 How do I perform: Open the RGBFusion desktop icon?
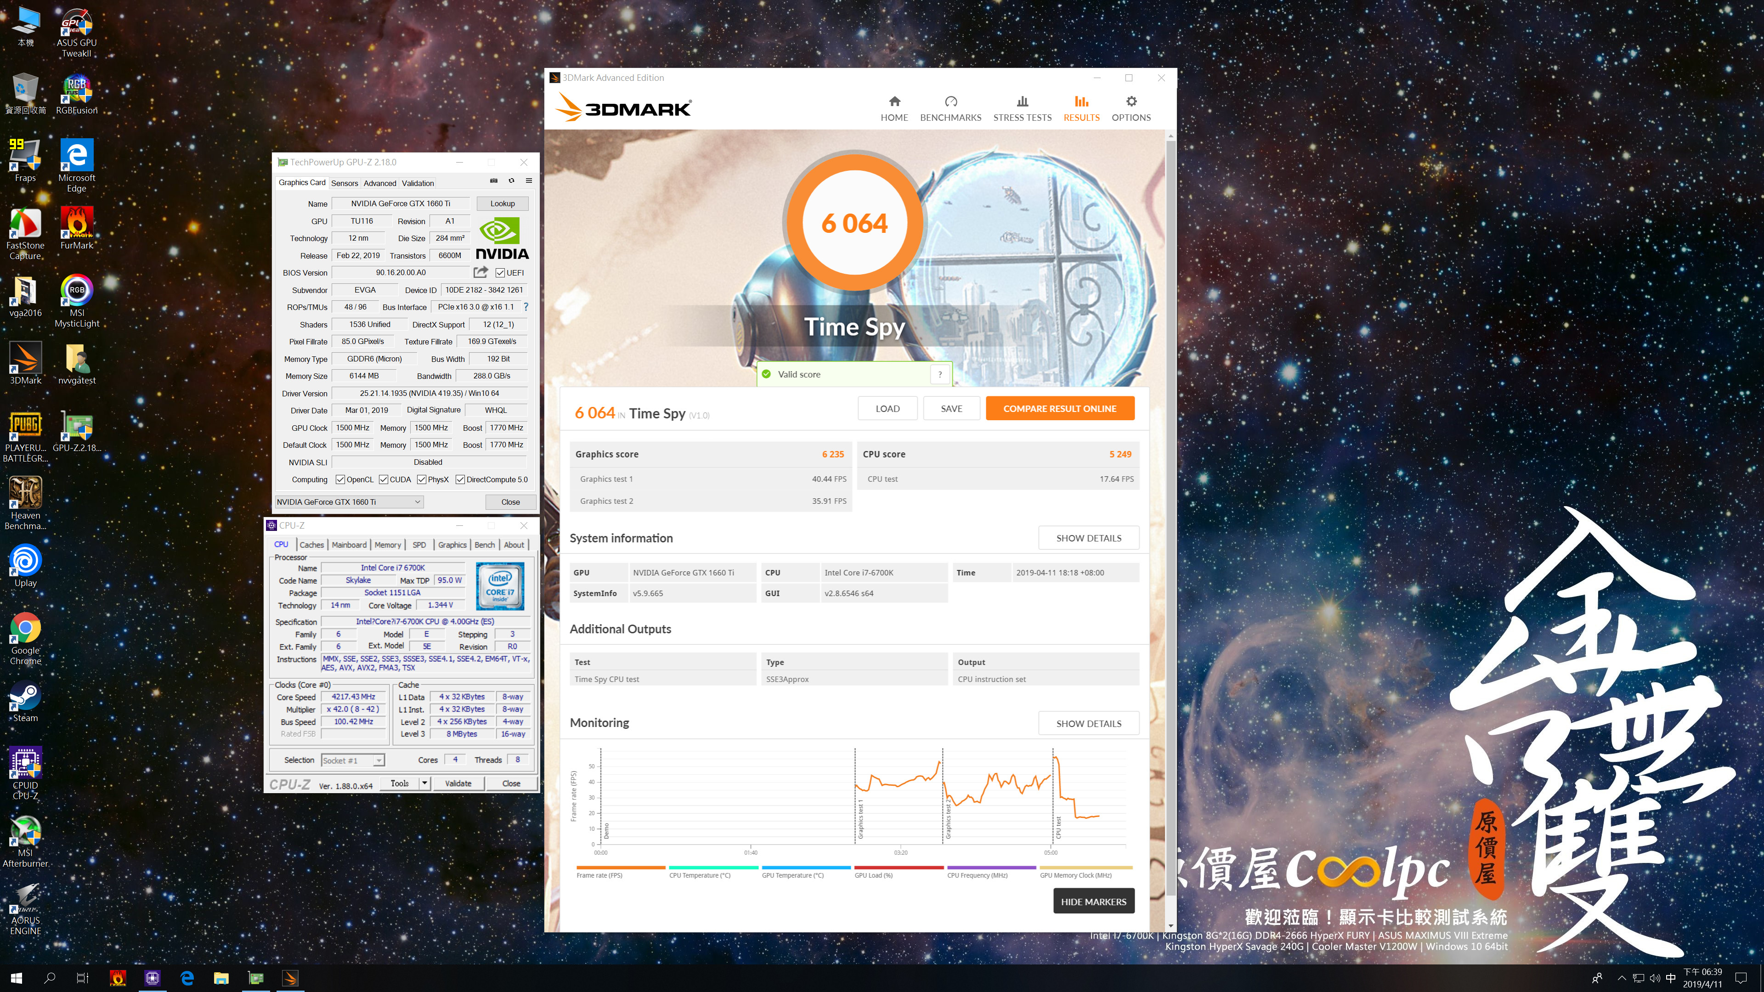(x=77, y=95)
